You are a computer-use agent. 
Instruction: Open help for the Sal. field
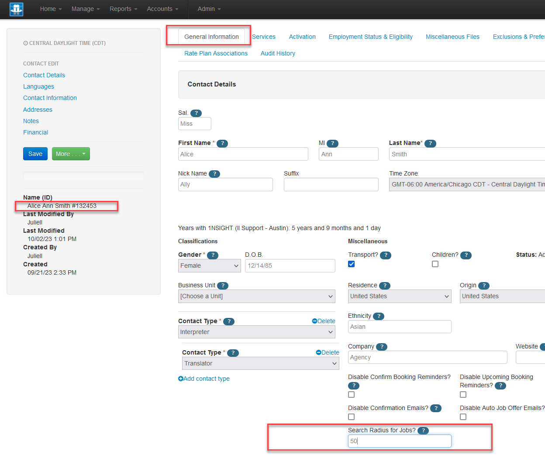pyautogui.click(x=196, y=113)
